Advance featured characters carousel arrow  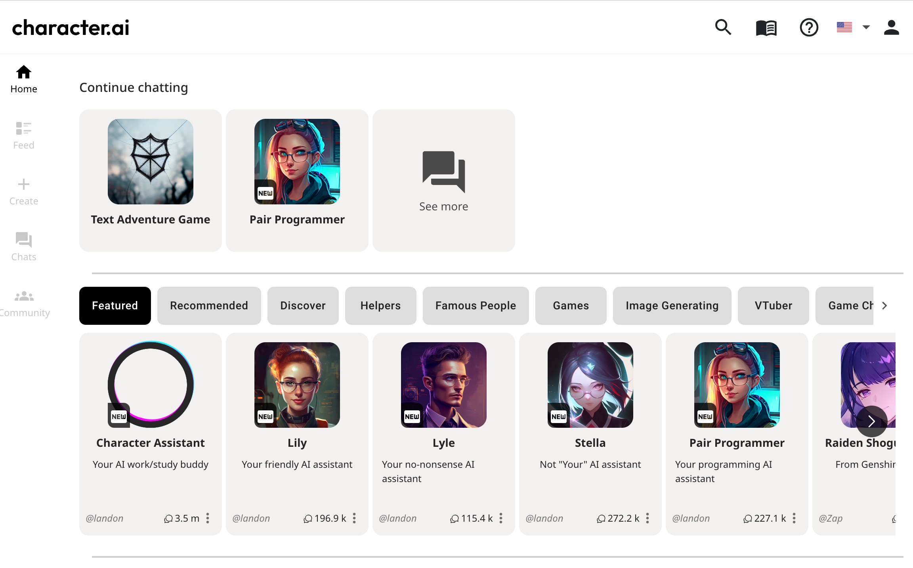(x=871, y=421)
